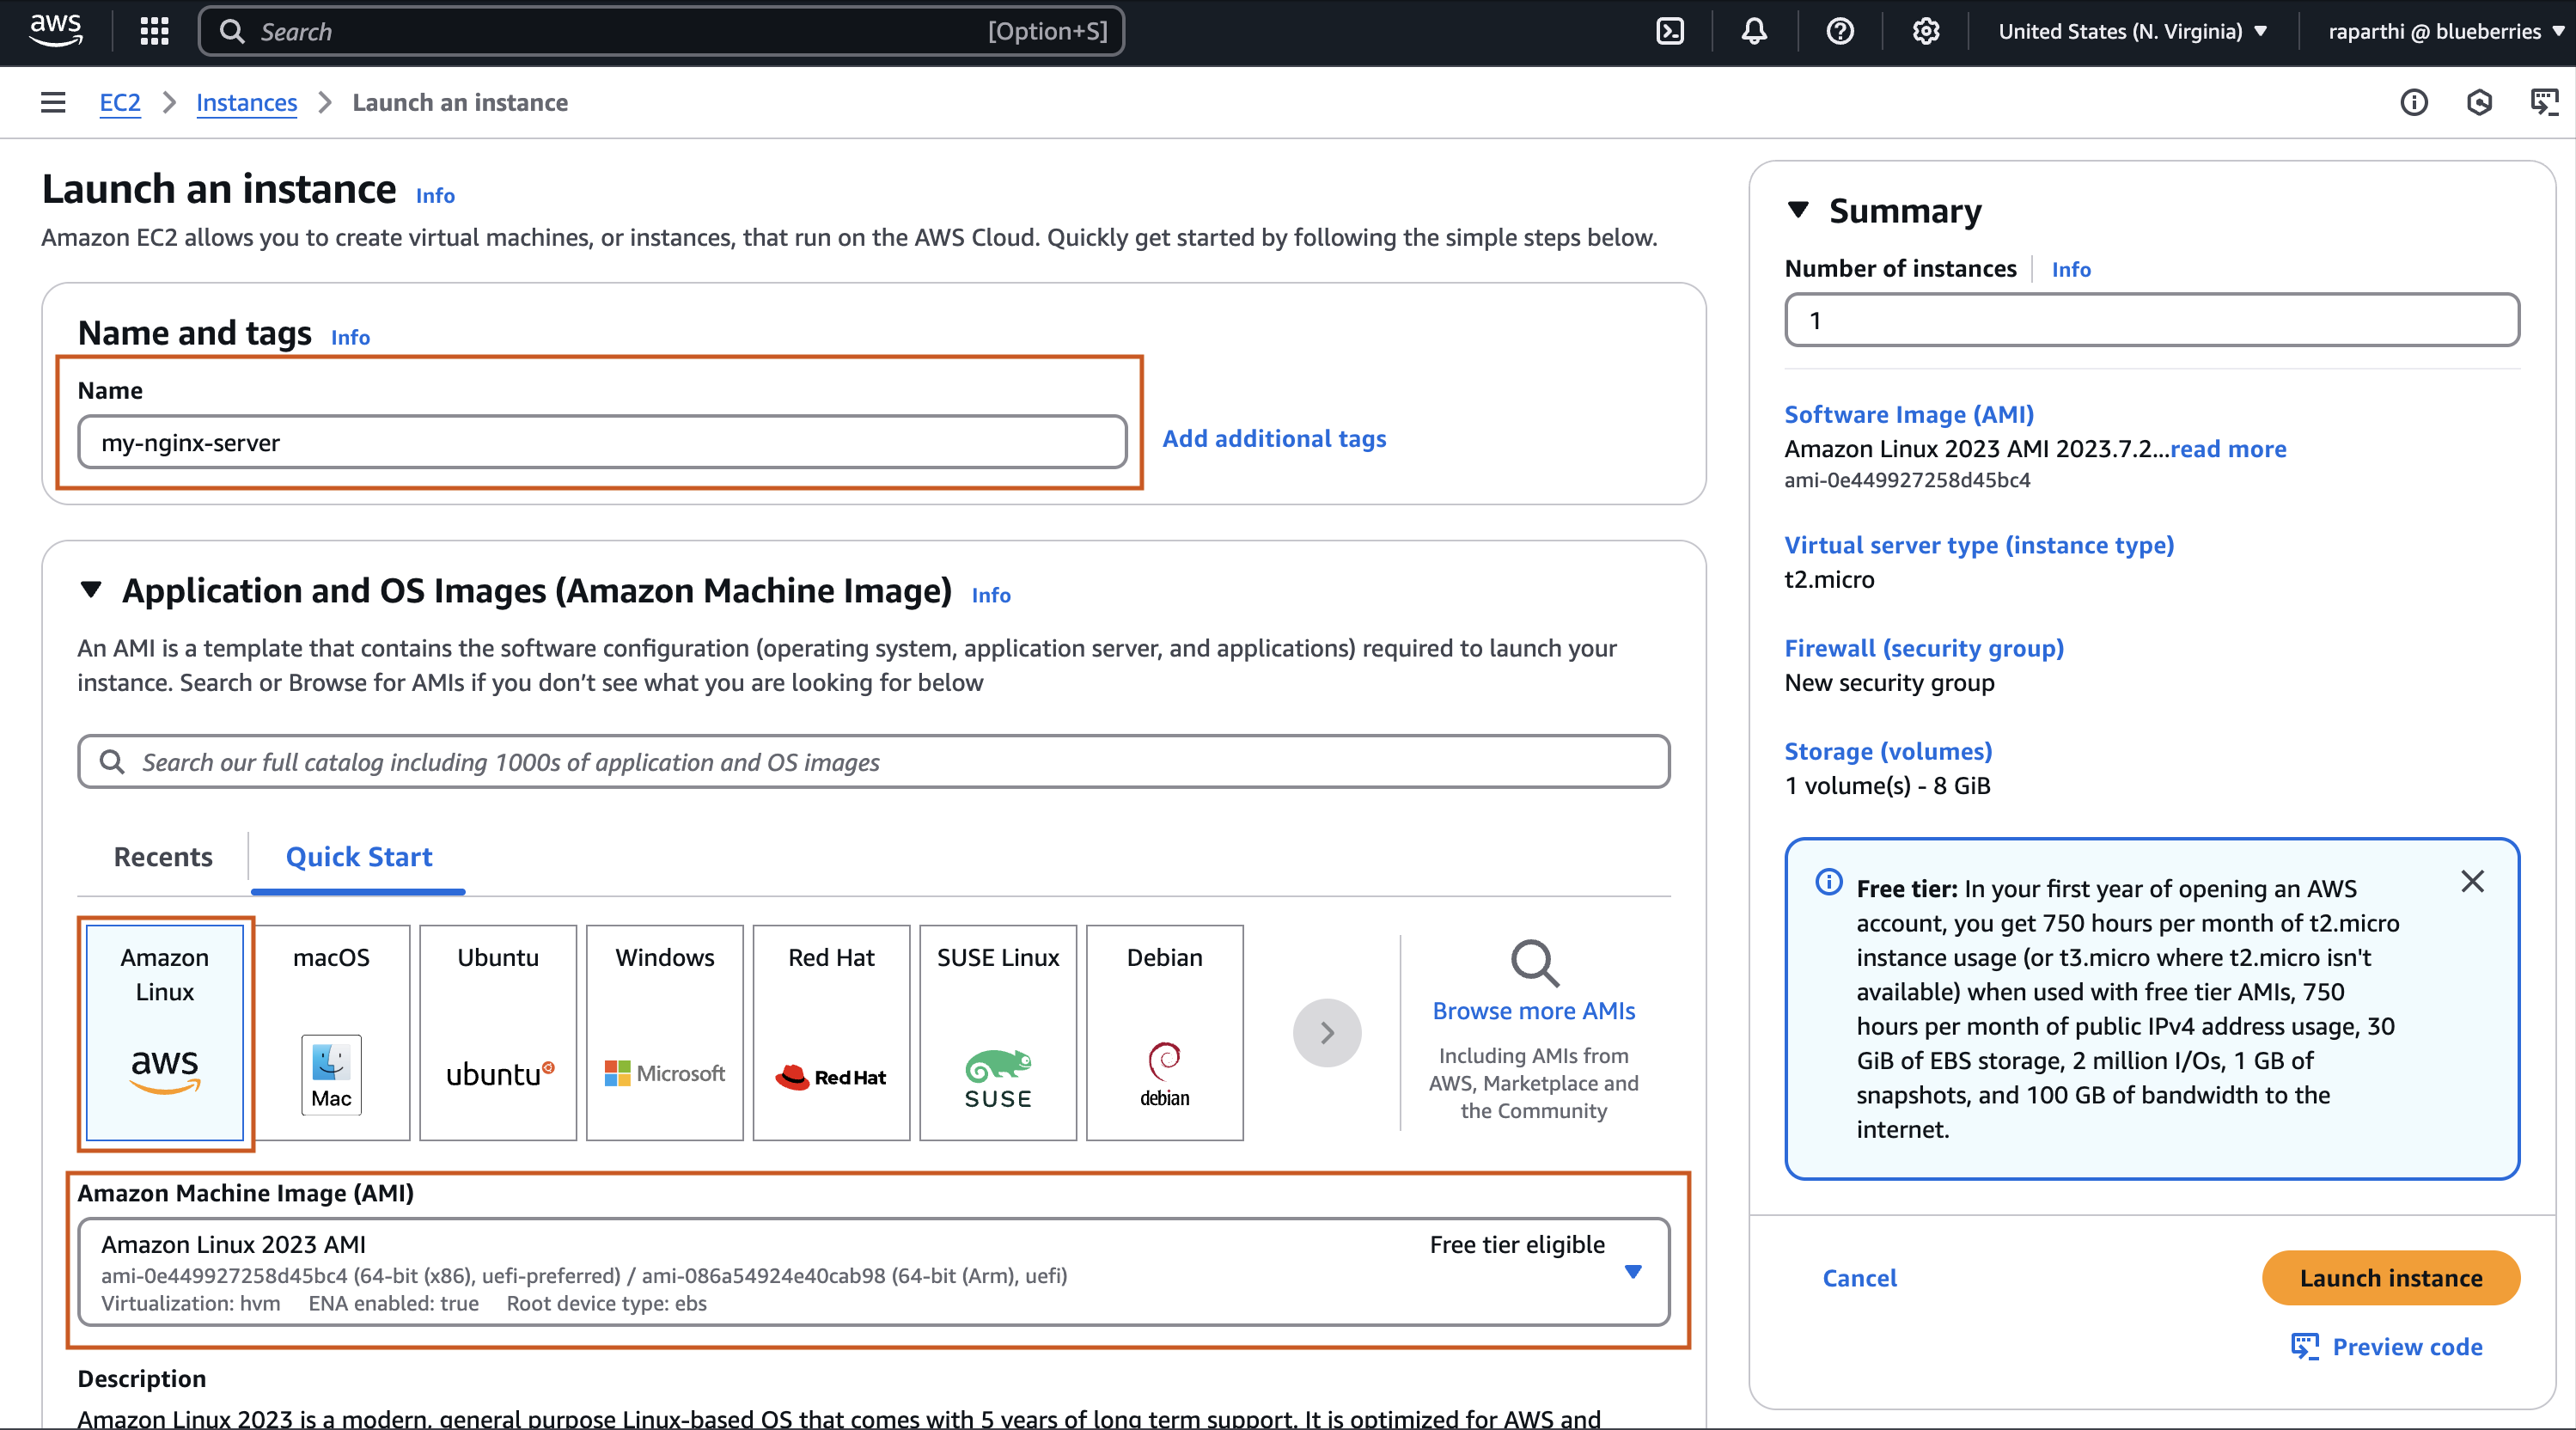Go to Instances breadcrumb link
2576x1430 pixels.
[246, 102]
